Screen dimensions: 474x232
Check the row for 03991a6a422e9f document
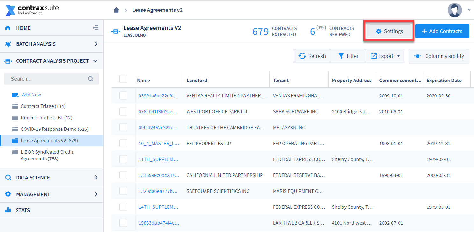point(123,95)
